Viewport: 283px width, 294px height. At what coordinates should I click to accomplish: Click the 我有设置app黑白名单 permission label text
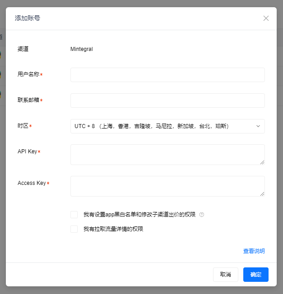click(139, 215)
